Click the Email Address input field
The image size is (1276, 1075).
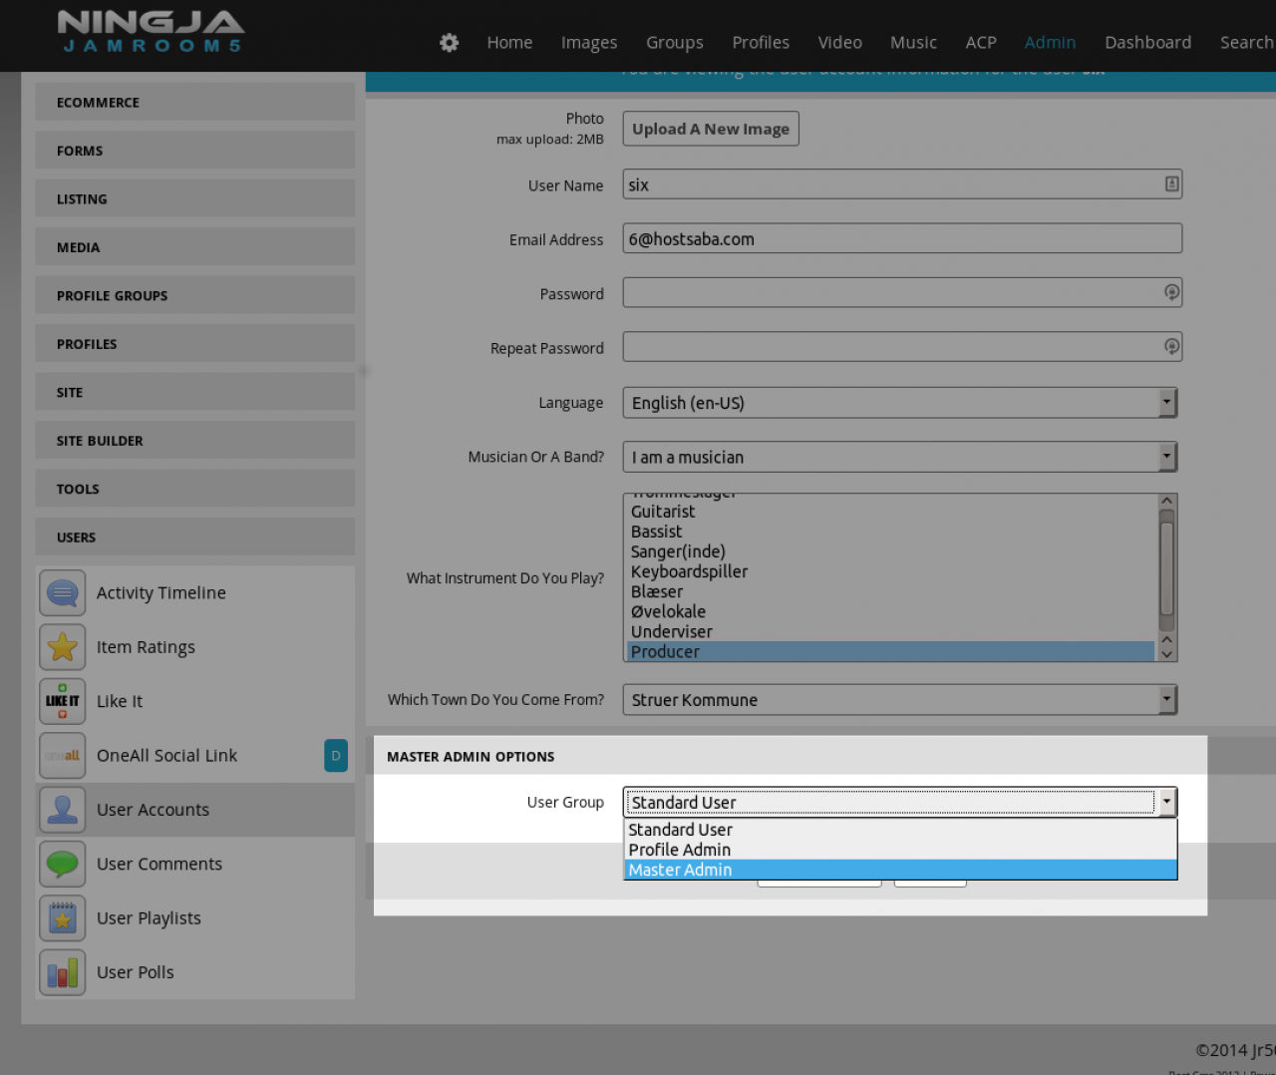click(901, 239)
